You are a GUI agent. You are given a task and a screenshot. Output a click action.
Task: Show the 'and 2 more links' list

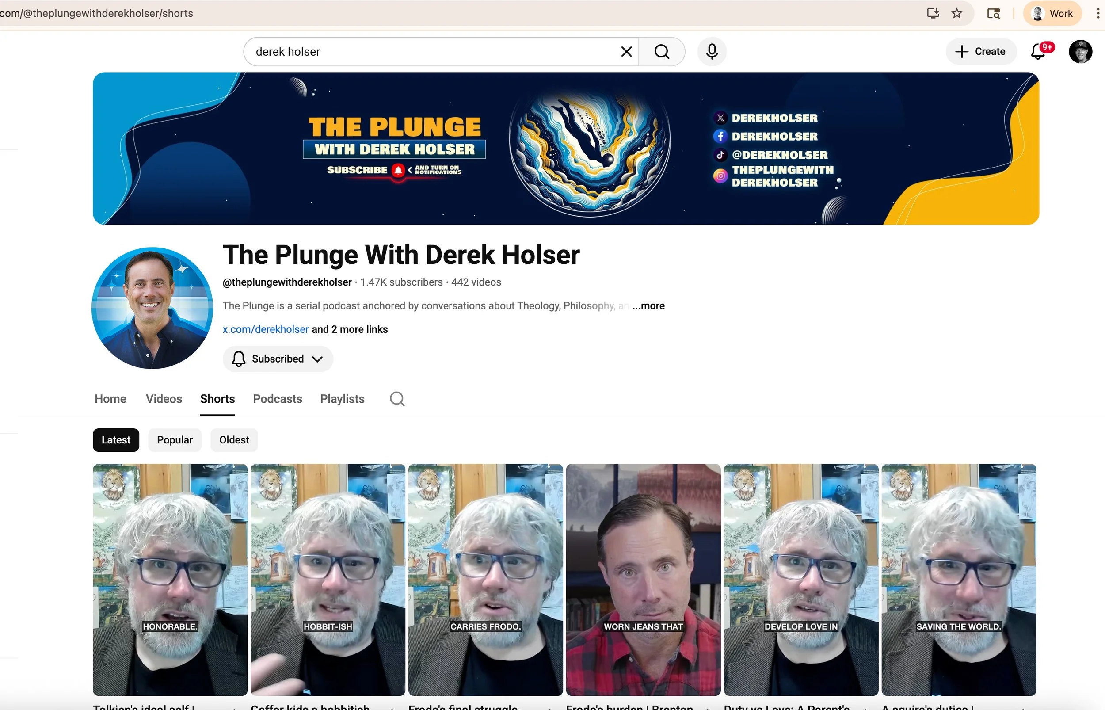tap(350, 329)
